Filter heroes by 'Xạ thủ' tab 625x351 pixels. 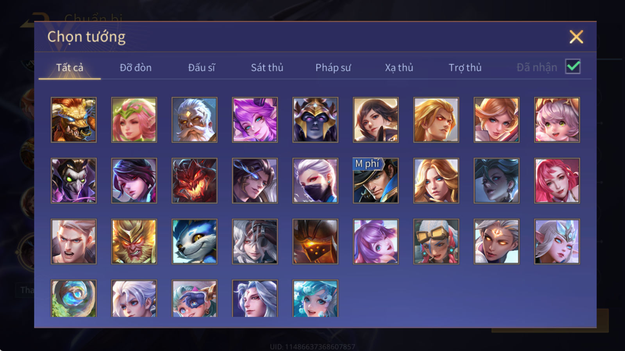click(x=399, y=67)
